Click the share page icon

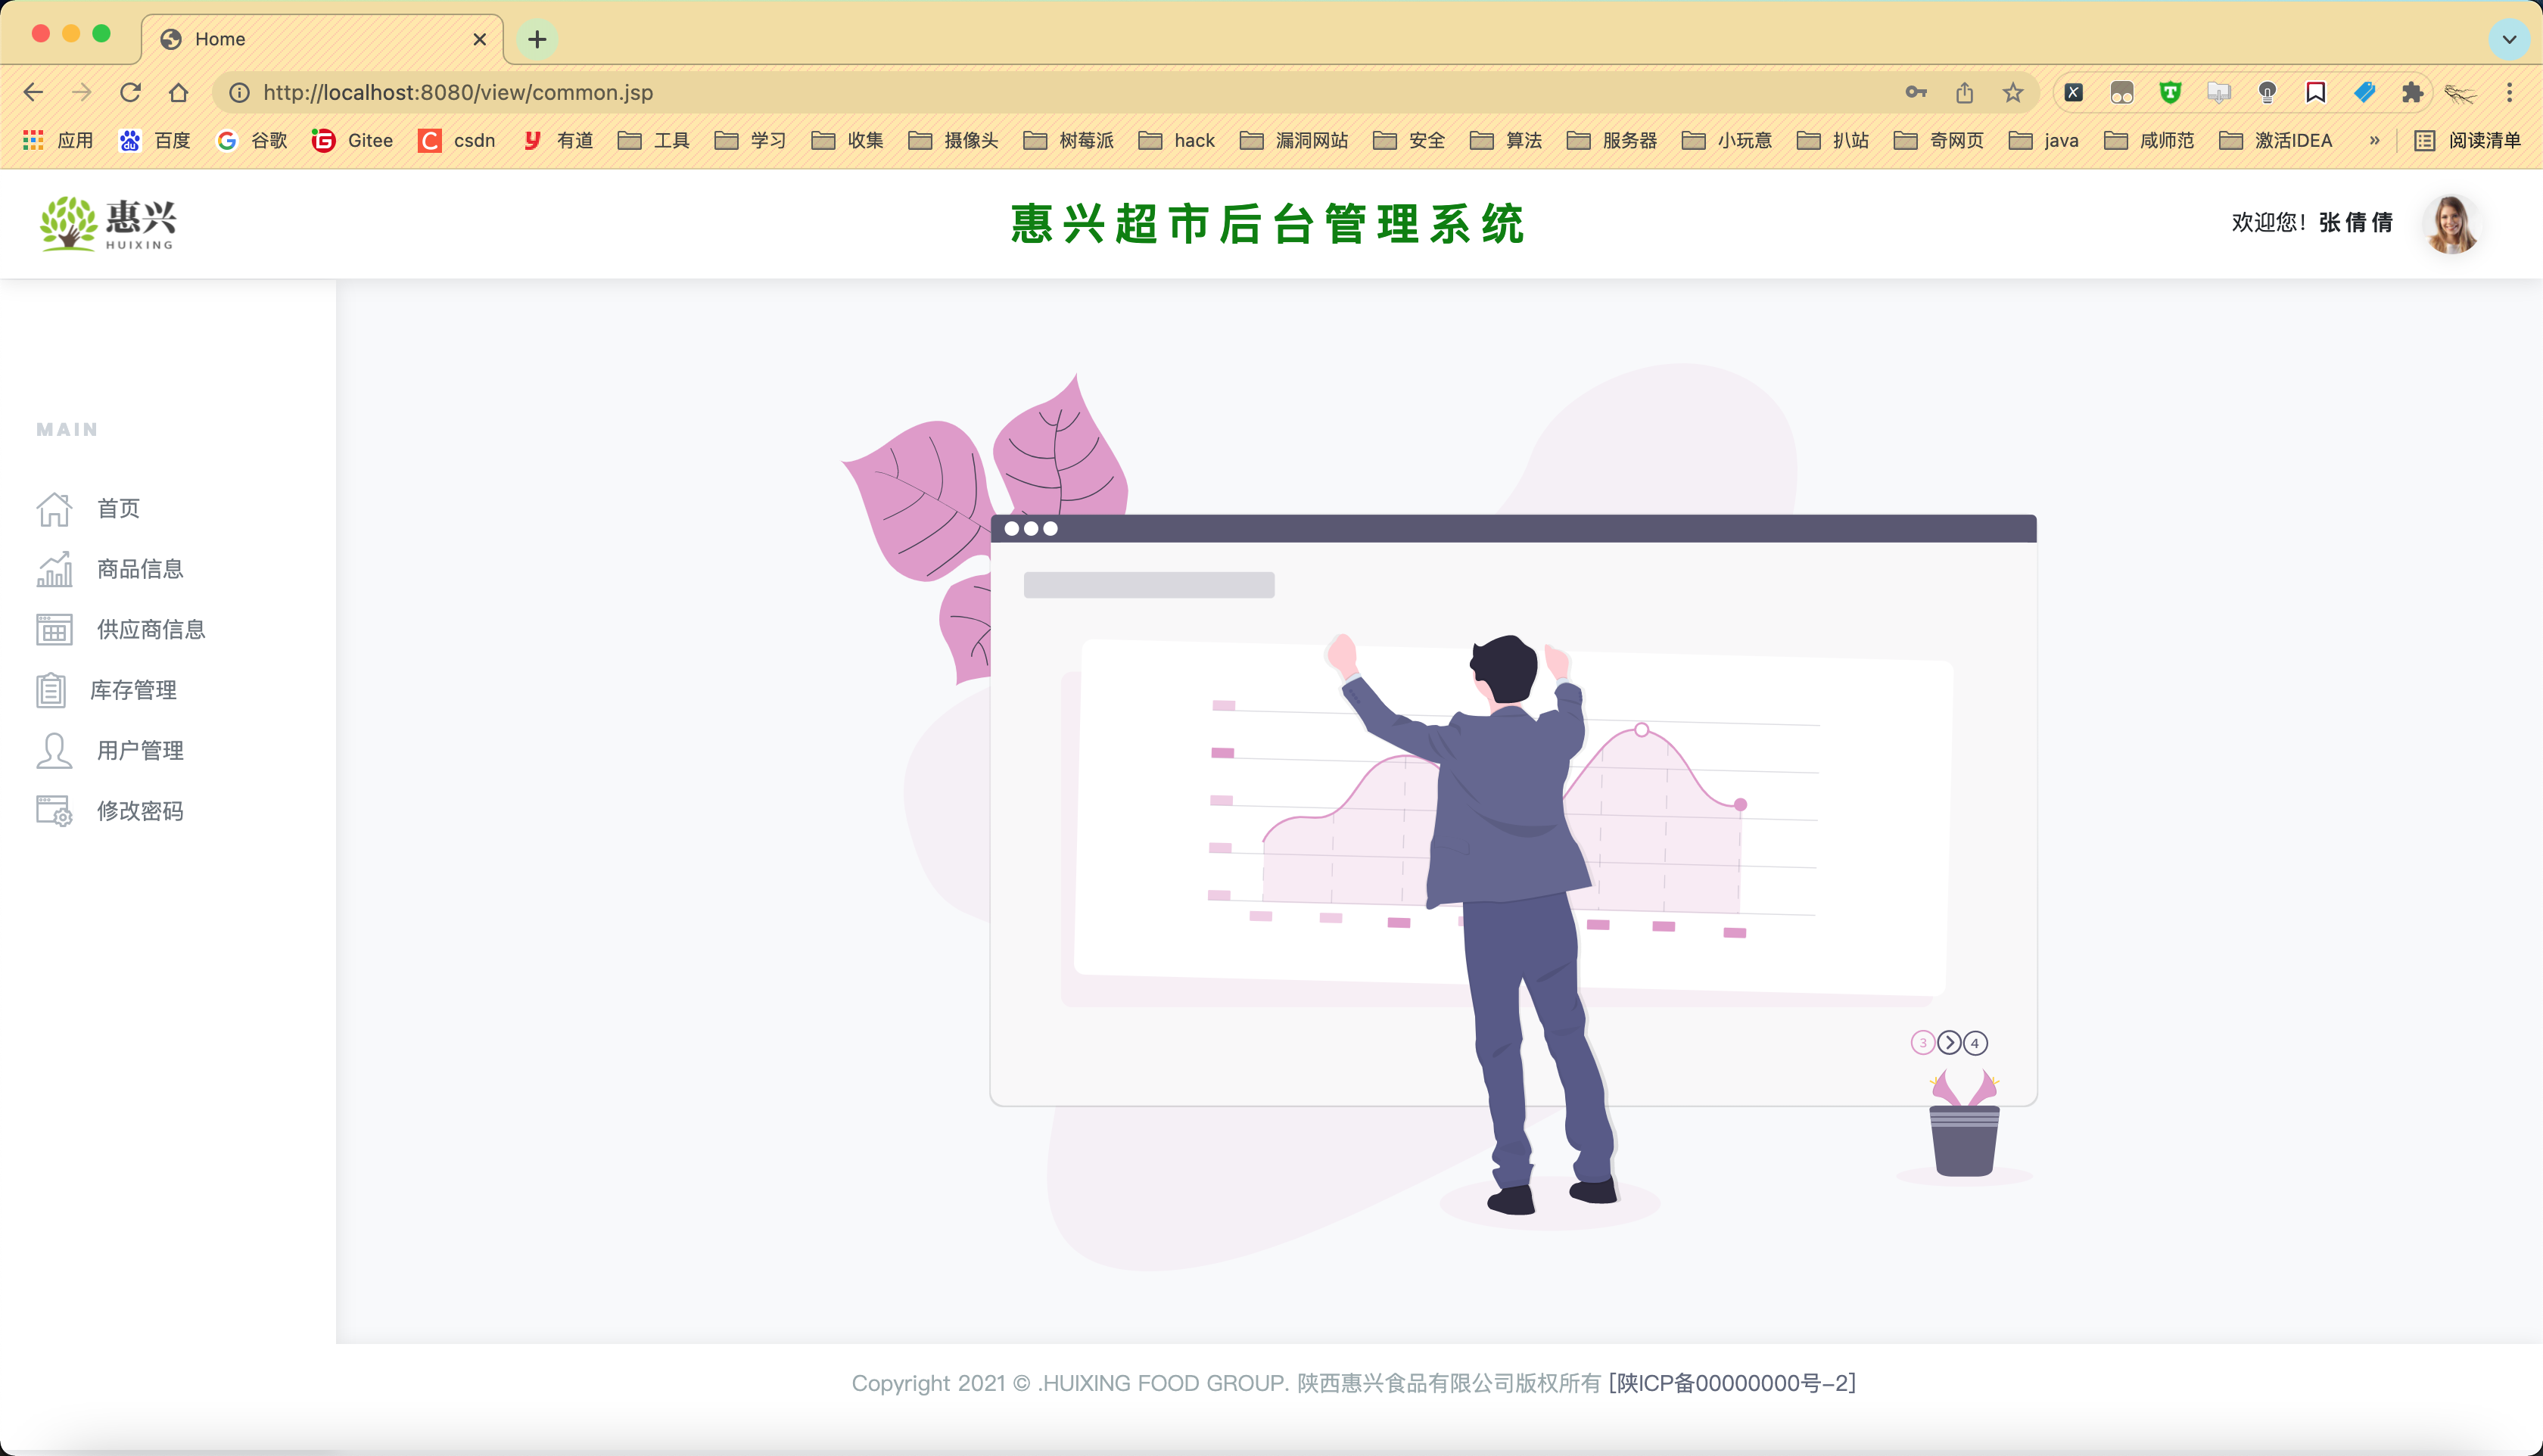tap(1965, 92)
